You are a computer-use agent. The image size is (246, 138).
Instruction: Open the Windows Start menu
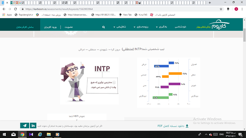coord(4,134)
